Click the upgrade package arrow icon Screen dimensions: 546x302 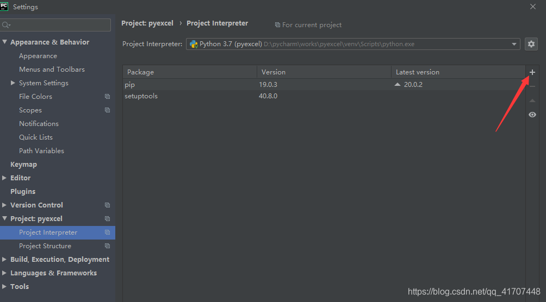532,100
